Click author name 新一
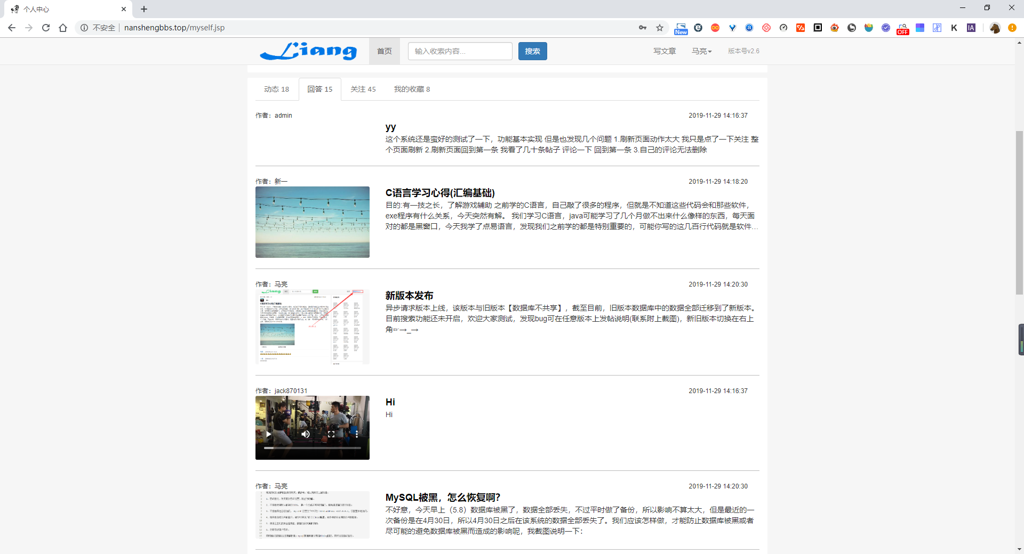 pyautogui.click(x=281, y=182)
